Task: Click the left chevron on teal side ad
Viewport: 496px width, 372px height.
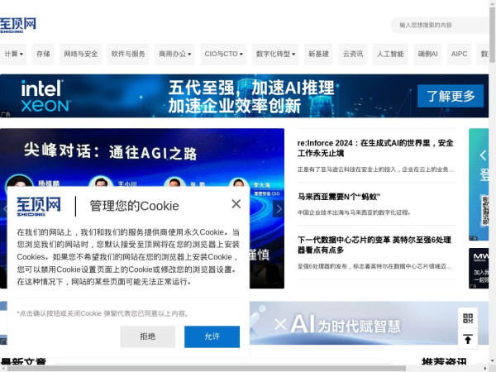Action: click(483, 155)
